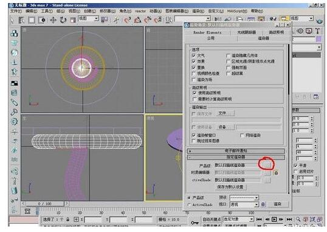The image size is (327, 232).
Task: Open the command panel object category dropdown
Action: [x=306, y=47]
